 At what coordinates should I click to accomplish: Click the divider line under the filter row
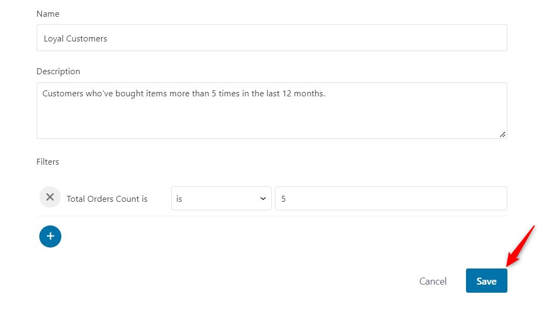(x=272, y=216)
